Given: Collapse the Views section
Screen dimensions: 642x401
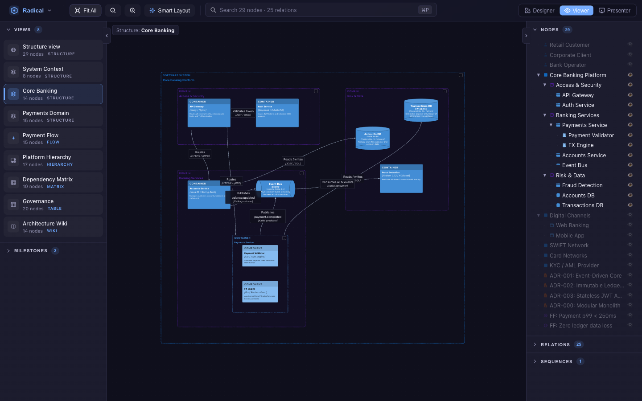Looking at the screenshot, I should [8, 30].
